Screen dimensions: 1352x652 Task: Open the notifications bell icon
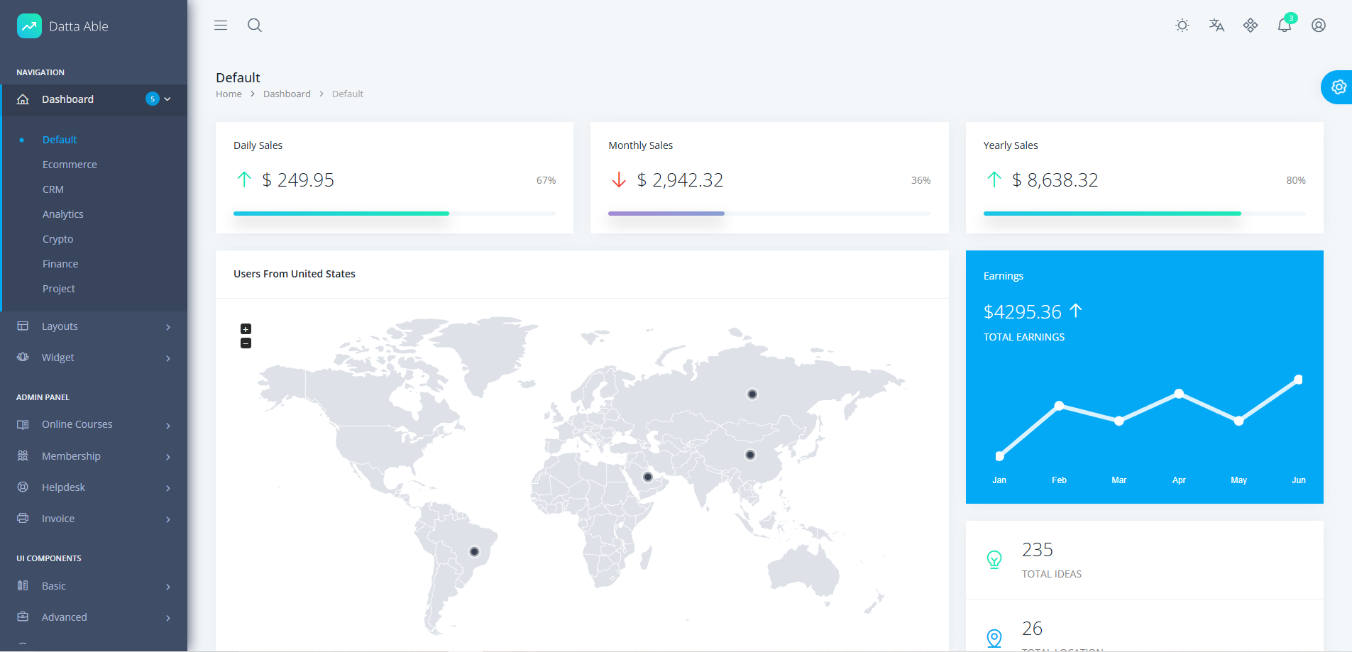(x=1285, y=26)
